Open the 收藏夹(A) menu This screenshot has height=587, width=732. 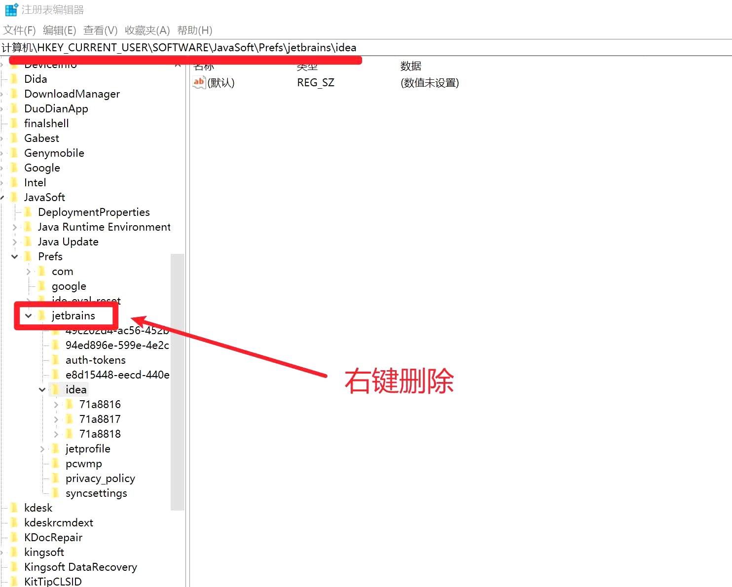point(147,31)
